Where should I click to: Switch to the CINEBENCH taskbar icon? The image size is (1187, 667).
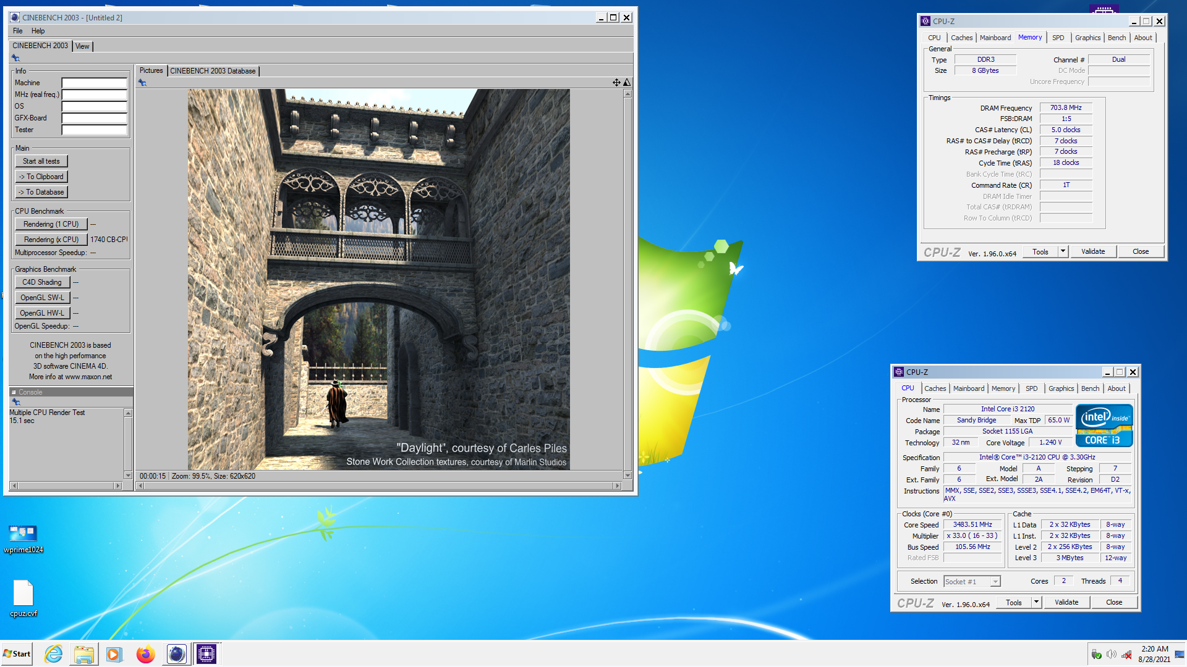point(176,654)
